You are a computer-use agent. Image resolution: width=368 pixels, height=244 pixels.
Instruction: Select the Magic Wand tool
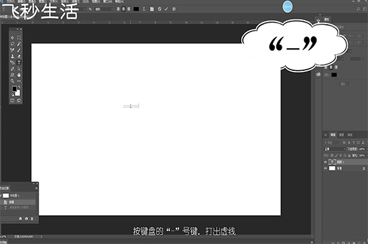click(x=19, y=44)
